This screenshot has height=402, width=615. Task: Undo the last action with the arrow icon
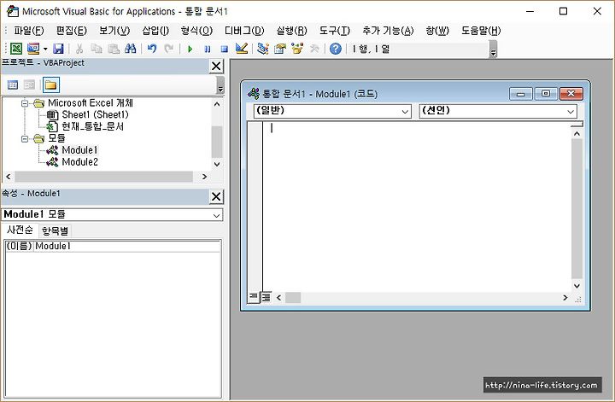tap(152, 49)
